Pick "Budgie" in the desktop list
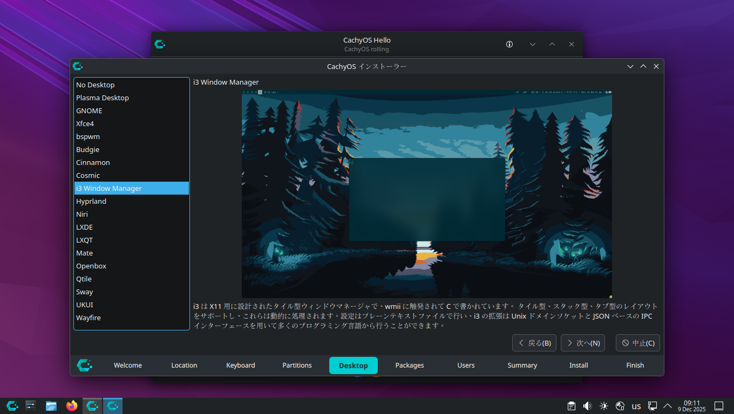Screen dimensions: 734x414 [x=132, y=149]
